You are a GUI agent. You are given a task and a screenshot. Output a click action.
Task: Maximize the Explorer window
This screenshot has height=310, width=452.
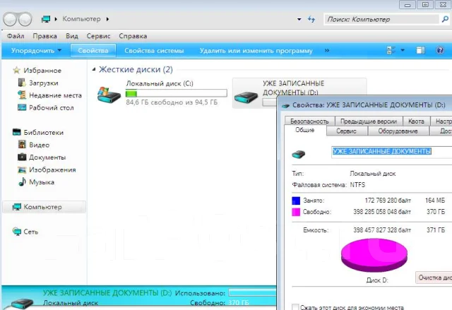click(425, 5)
